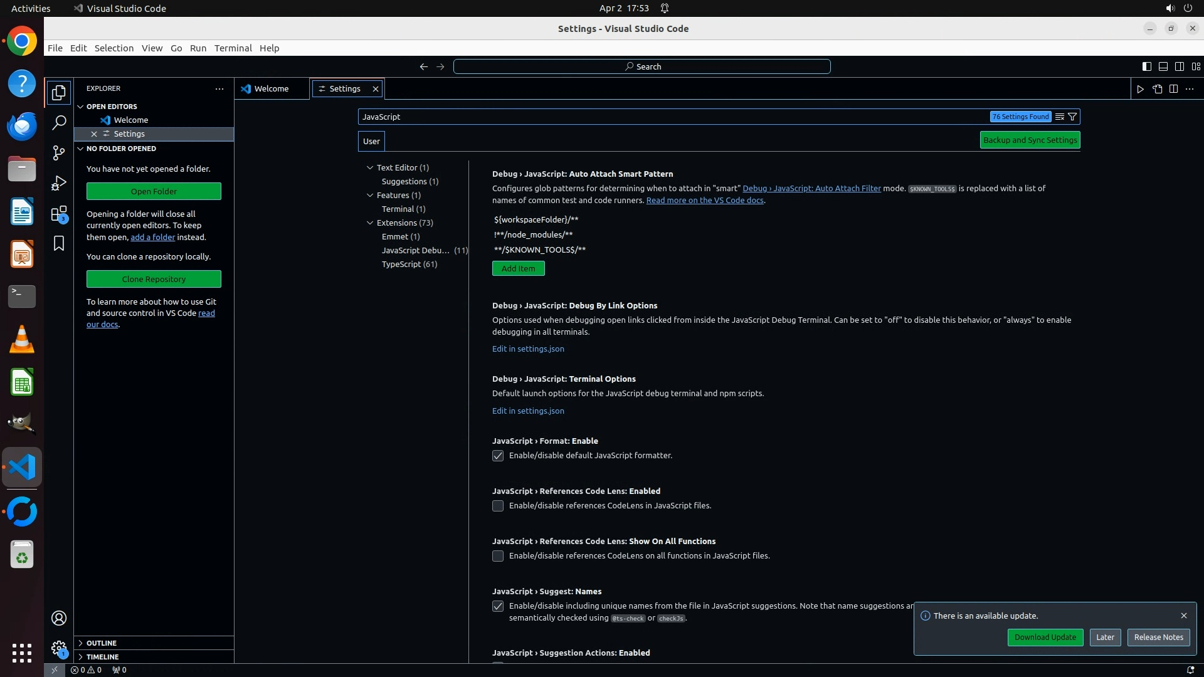Click Open Settings JSON icon in editor toolbar
Image resolution: width=1204 pixels, height=677 pixels.
coord(1157,89)
